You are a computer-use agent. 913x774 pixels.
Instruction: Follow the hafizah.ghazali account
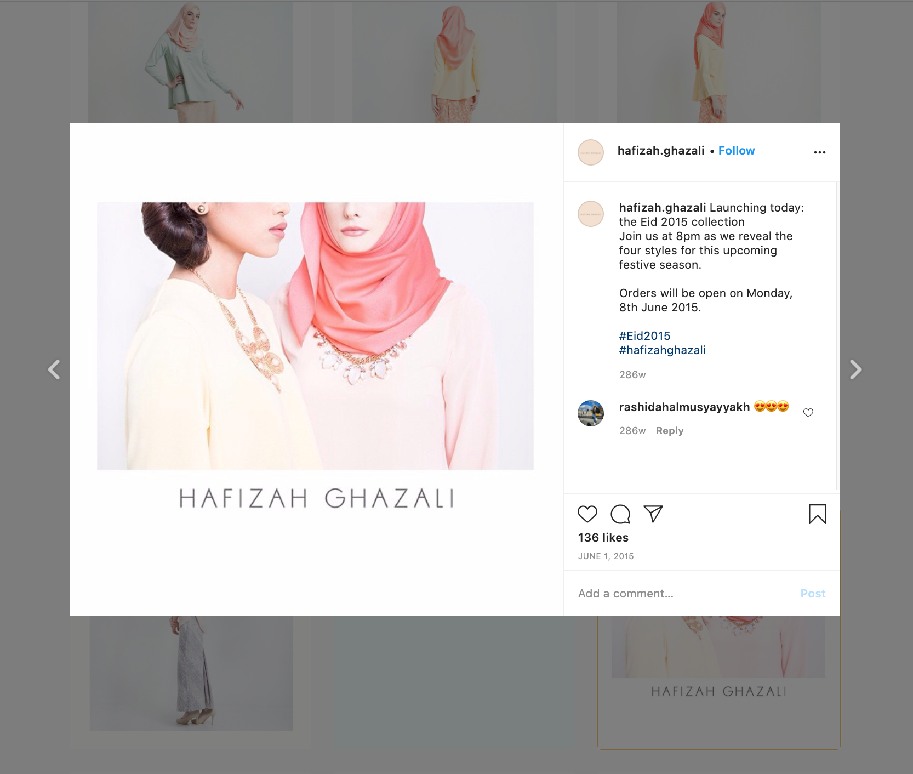[x=737, y=151]
